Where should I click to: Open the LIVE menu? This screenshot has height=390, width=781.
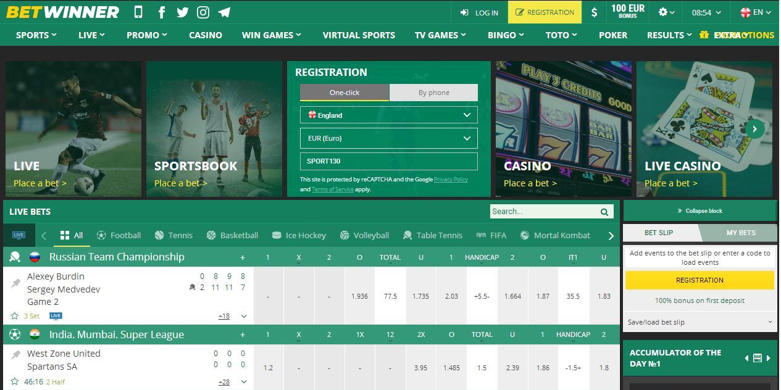tap(91, 35)
